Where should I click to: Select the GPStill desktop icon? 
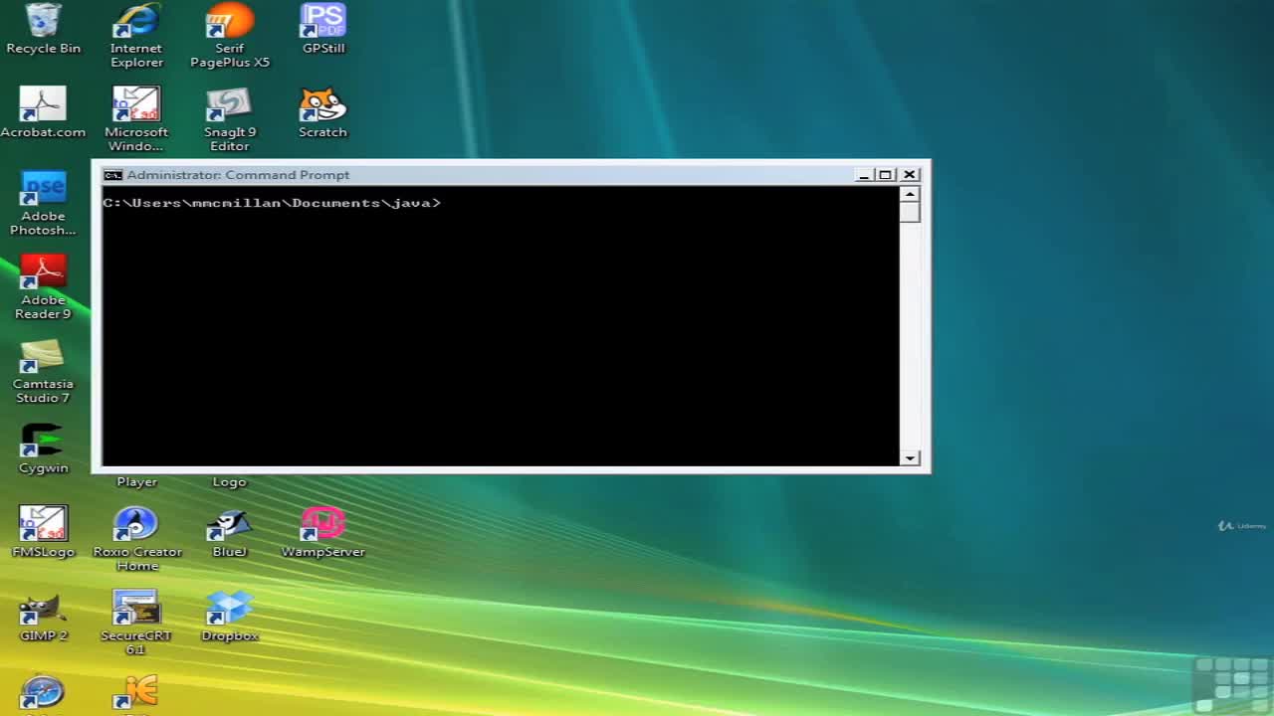[x=322, y=28]
